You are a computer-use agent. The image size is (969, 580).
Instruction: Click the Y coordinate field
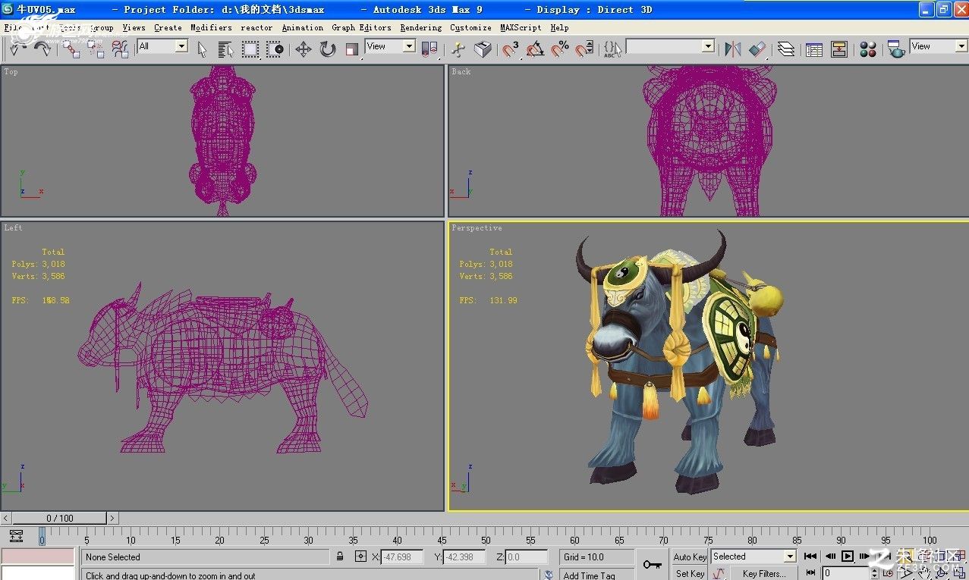click(x=464, y=557)
